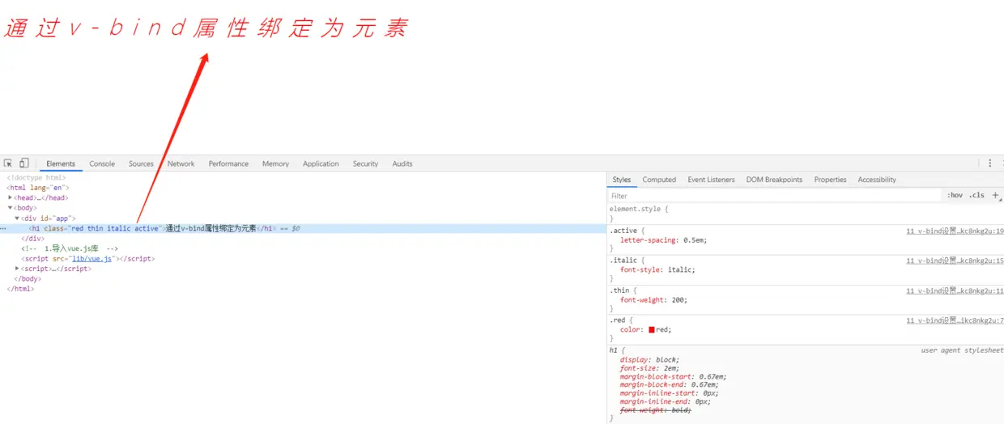Open the DevTools three-dot customize menu
1004x424 pixels.
click(989, 163)
